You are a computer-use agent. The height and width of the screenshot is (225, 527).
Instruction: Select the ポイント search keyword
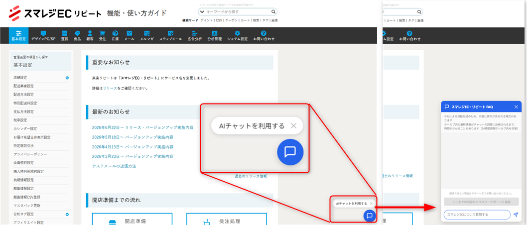(206, 20)
